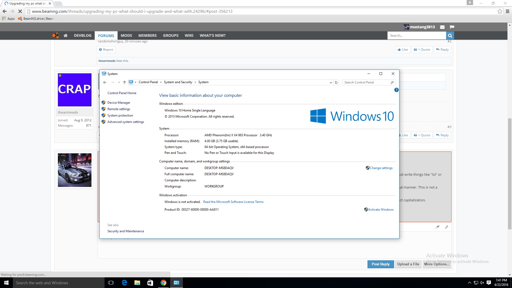512x288 pixels.
Task: Click Upload a File button
Action: (408, 264)
